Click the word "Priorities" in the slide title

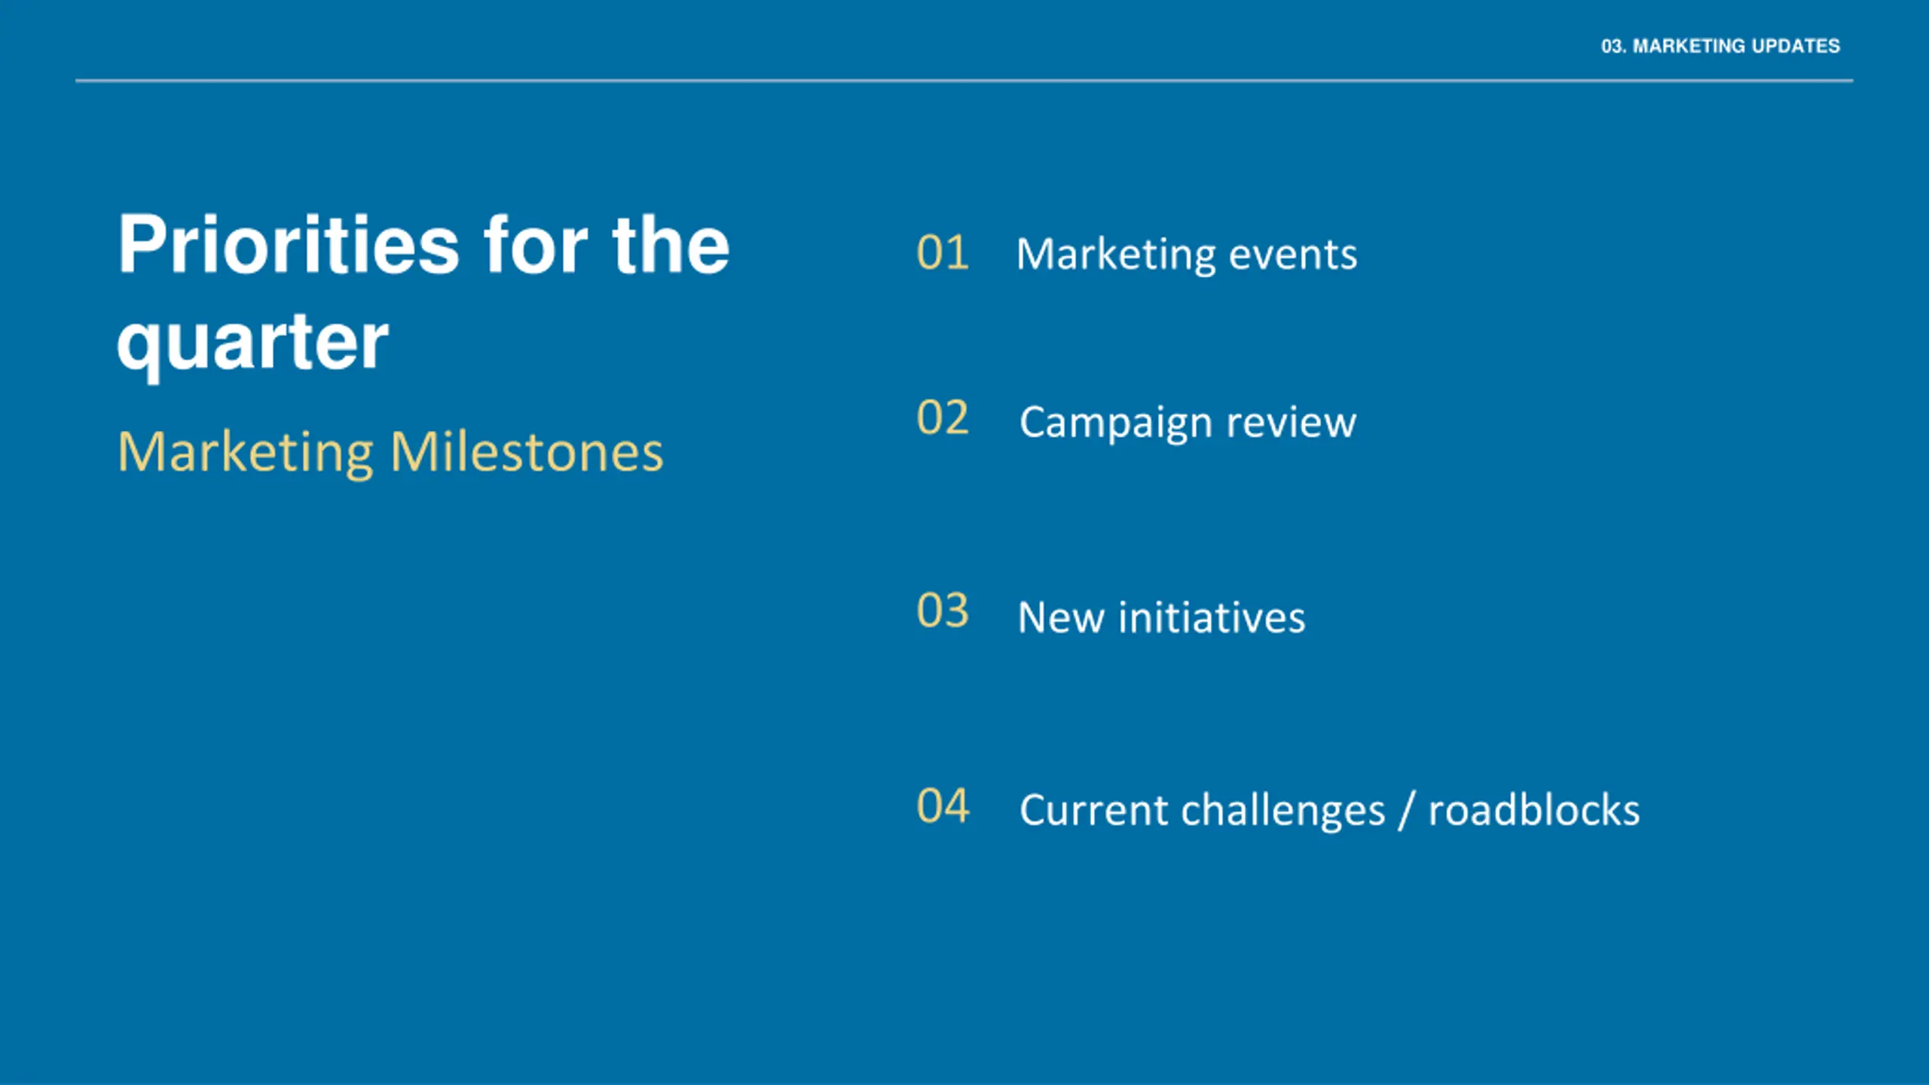pos(288,246)
